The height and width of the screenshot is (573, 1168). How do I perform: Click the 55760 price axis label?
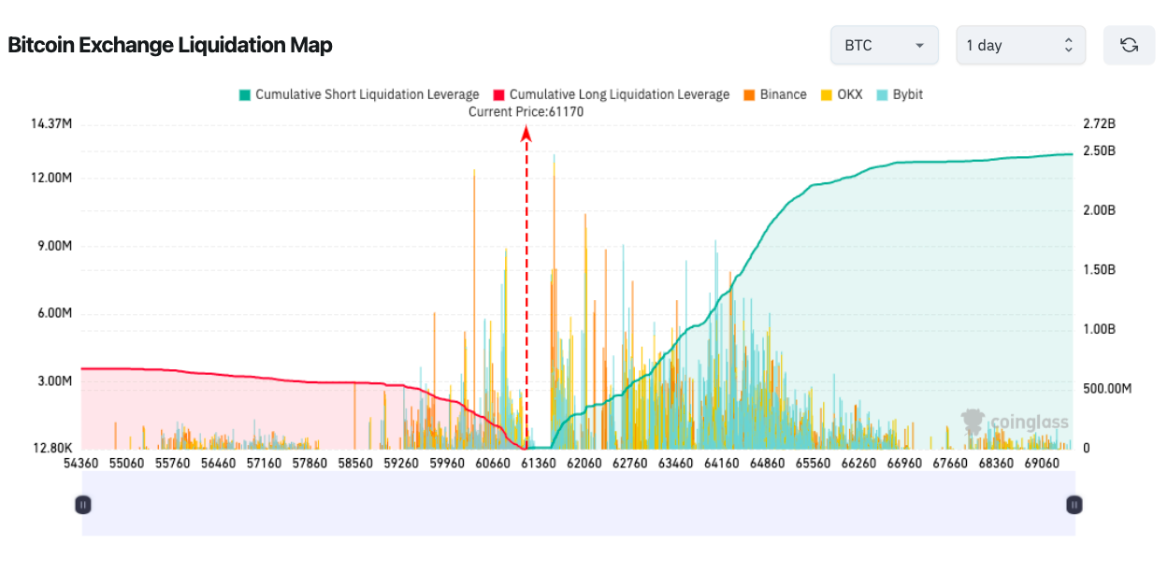tap(173, 464)
